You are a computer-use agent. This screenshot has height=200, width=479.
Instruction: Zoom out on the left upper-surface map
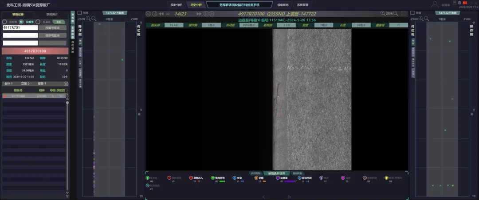[x=94, y=19]
